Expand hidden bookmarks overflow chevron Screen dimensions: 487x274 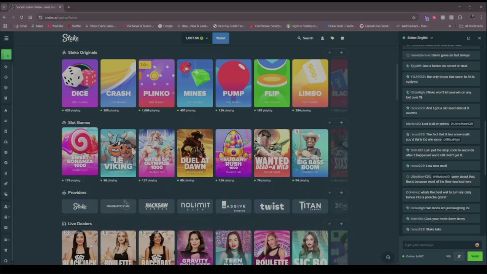pos(450,26)
